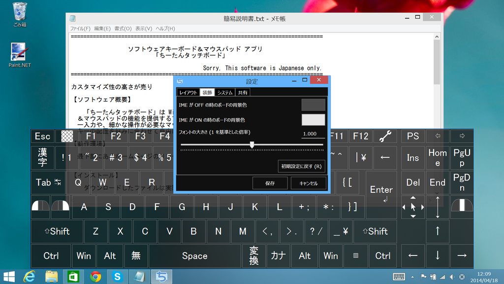Viewport: 504px width, 284px height.
Task: Tap the right-pointing outlined arrow key
Action: pos(462,136)
